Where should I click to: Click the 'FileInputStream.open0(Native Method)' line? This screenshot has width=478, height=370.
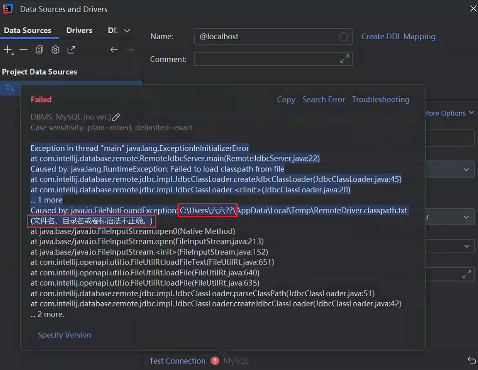point(132,231)
